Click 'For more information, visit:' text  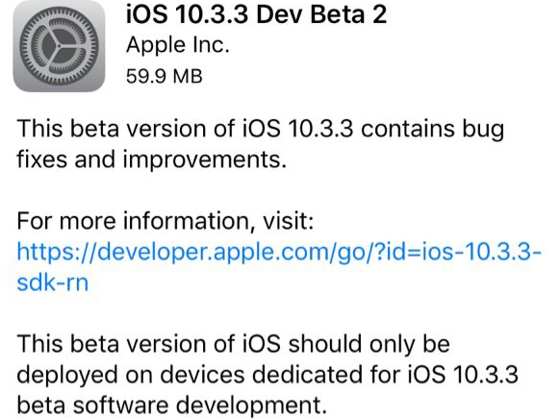click(x=165, y=221)
